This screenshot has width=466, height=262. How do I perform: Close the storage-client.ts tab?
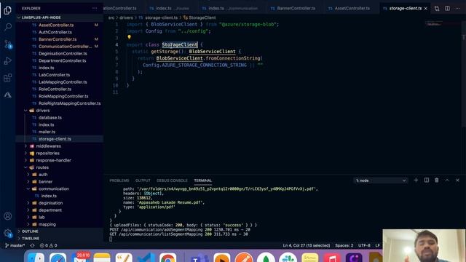425,8
